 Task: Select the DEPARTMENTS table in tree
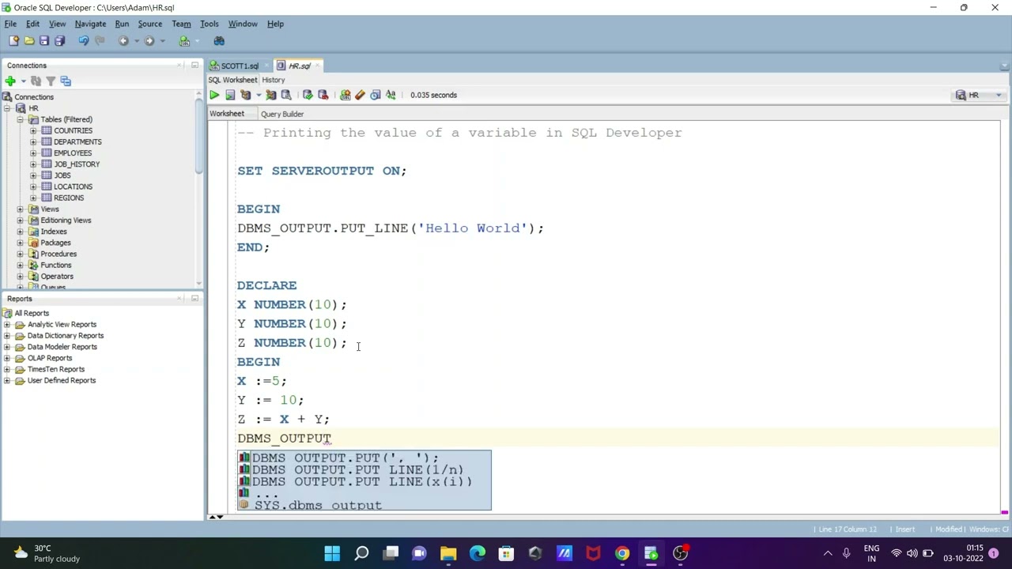point(77,142)
